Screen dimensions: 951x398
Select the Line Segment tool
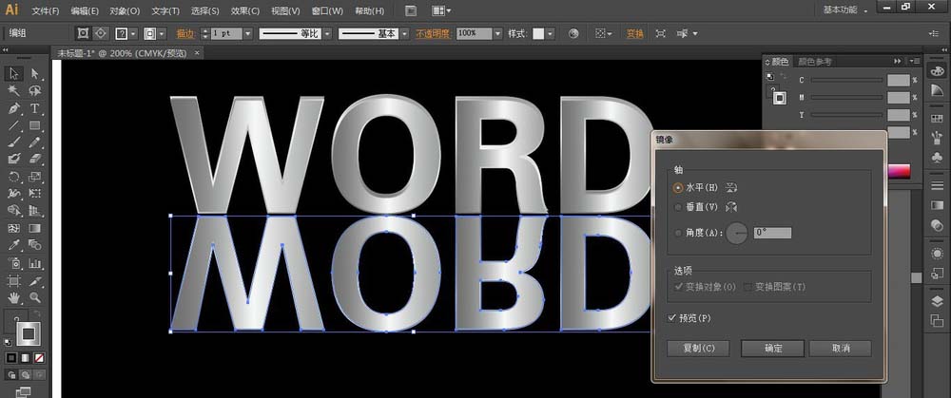click(14, 125)
